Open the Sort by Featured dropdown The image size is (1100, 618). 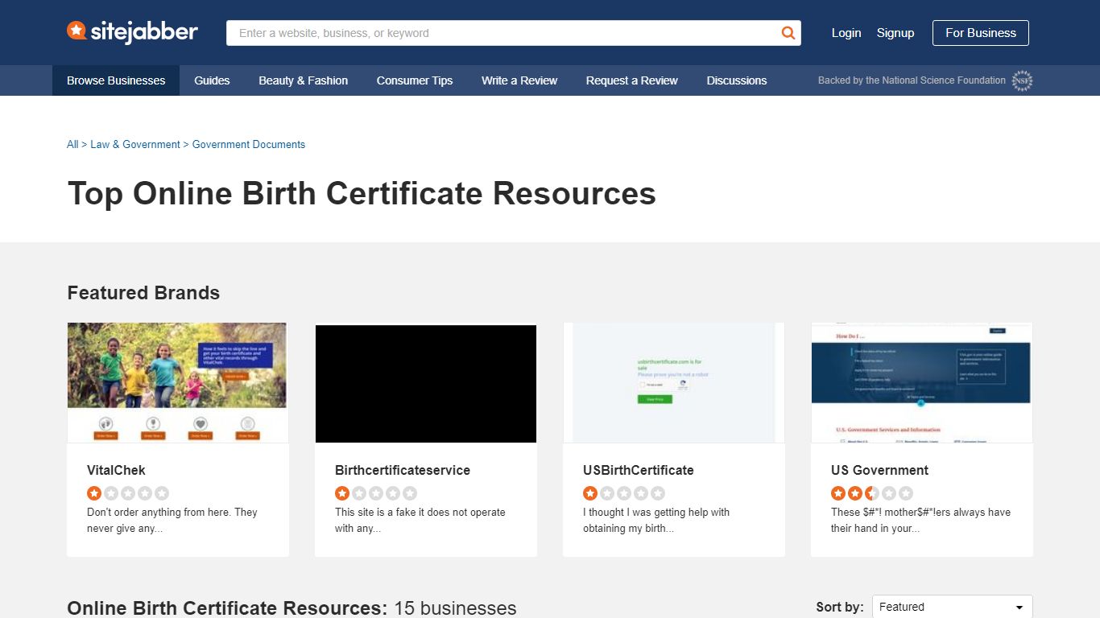(x=953, y=607)
